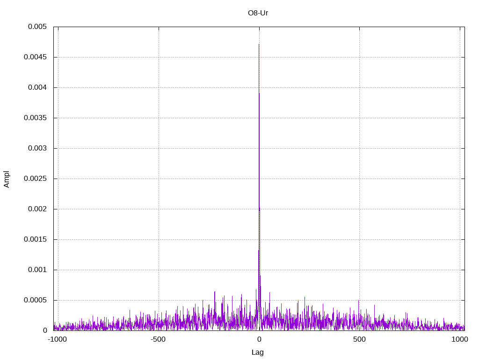479x359 pixels.
Task: Click the 500 x-axis tick label
Action: pos(359,339)
